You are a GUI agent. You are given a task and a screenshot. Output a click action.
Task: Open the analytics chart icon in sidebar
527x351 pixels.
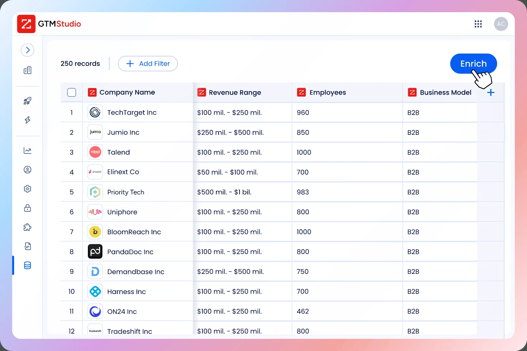pos(27,150)
